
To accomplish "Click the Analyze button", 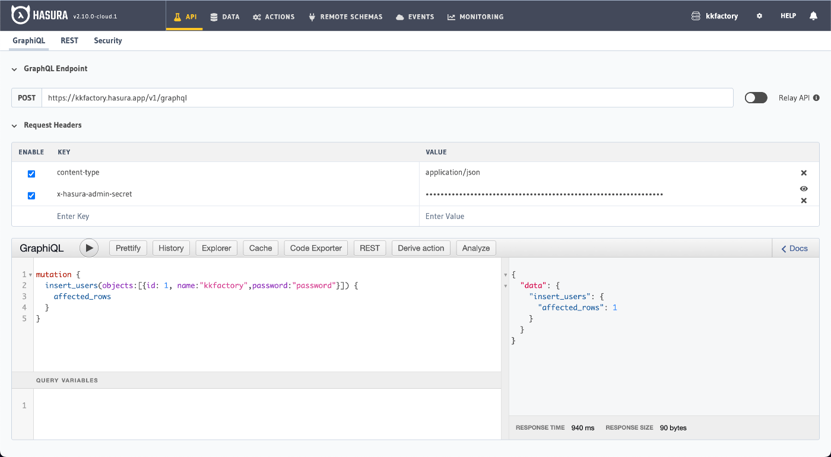I will point(476,248).
